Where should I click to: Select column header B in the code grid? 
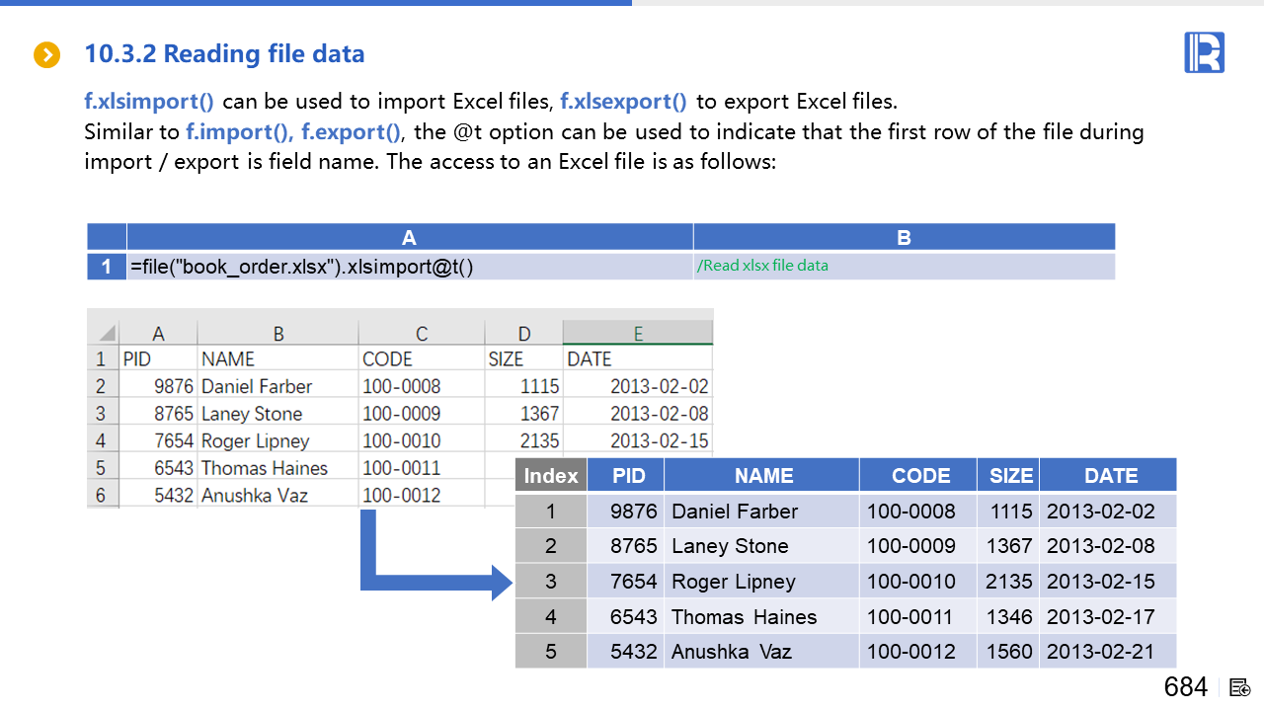coord(904,237)
